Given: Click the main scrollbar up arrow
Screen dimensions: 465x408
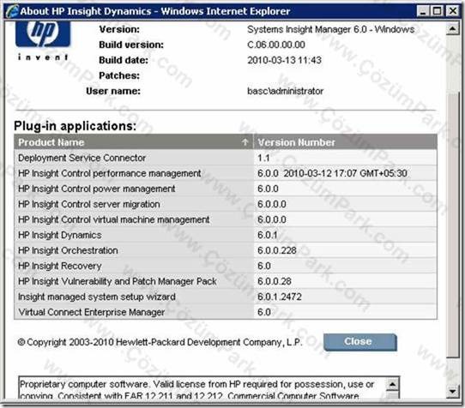Looking at the screenshot, I should coord(452,29).
